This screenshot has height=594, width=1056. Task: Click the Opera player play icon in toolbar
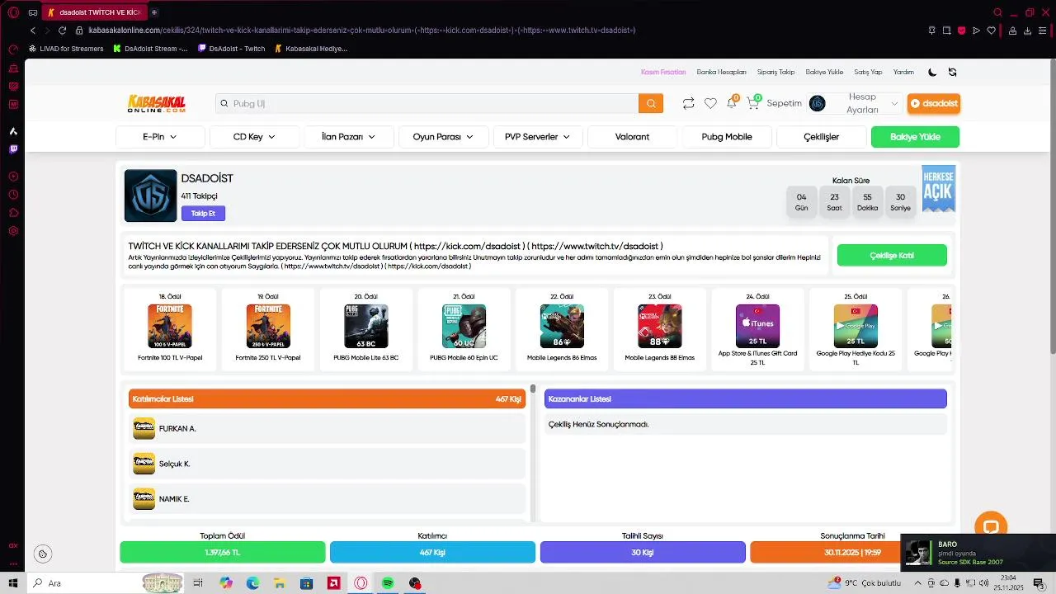pos(976,31)
